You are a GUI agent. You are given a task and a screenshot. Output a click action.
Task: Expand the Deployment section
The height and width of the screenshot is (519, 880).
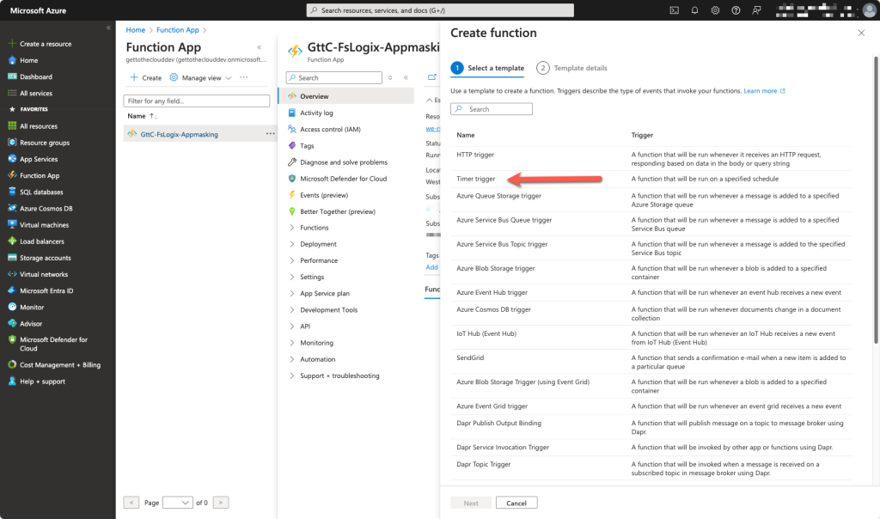click(x=318, y=244)
